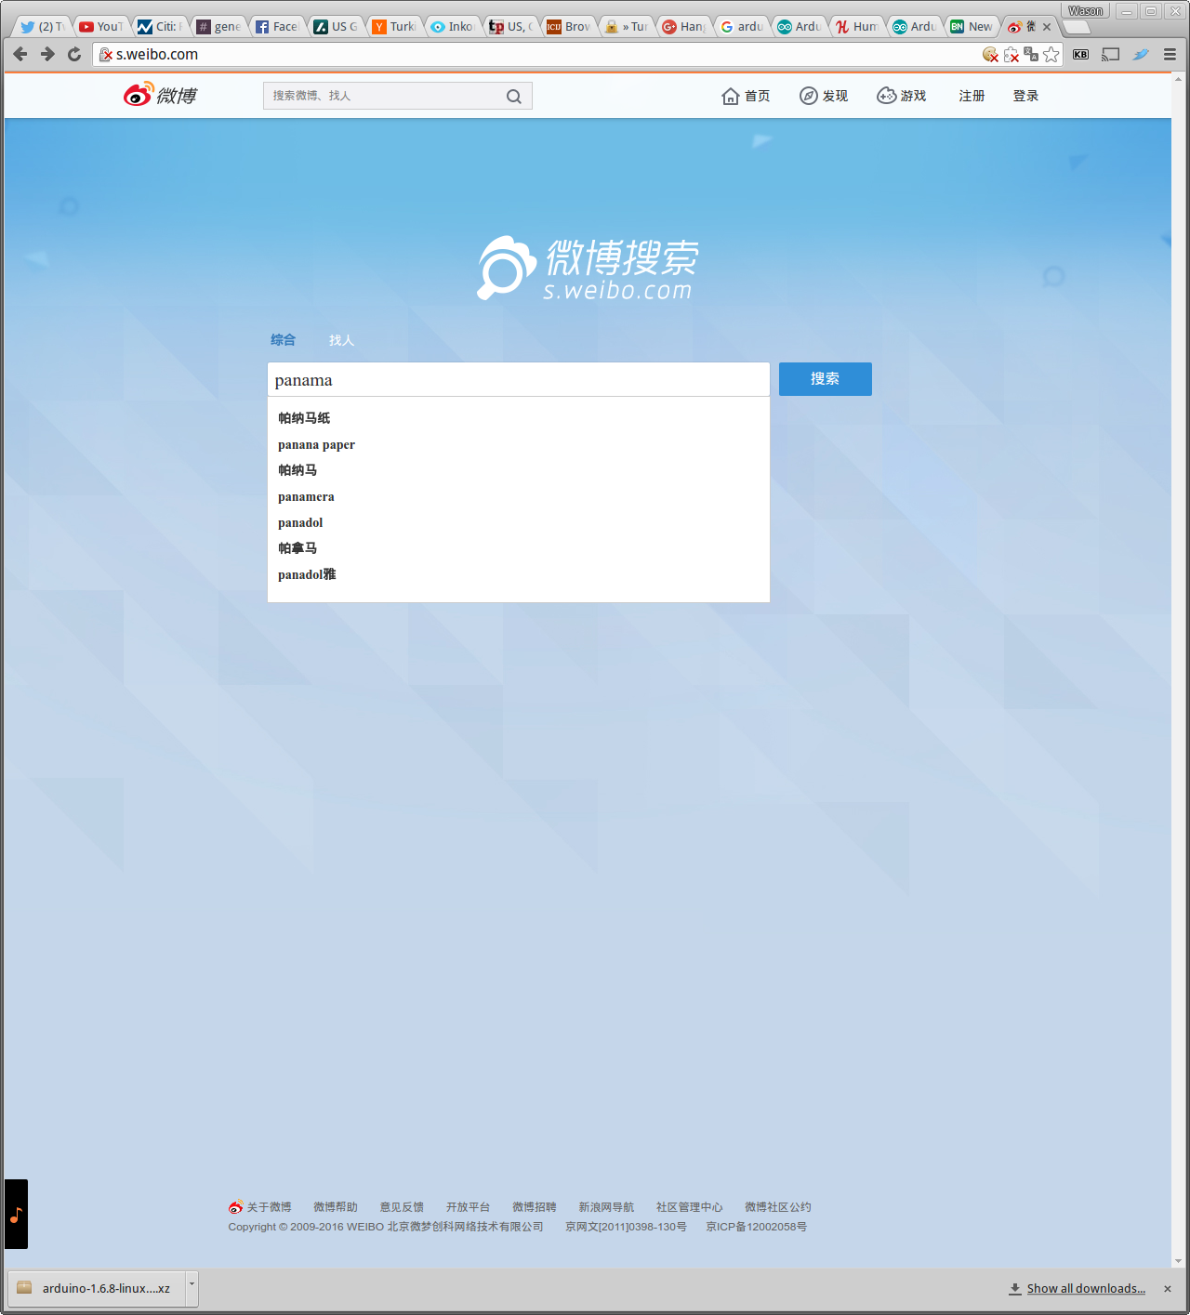This screenshot has width=1190, height=1315.
Task: Switch to the BN 'New' tab
Action: (972, 27)
